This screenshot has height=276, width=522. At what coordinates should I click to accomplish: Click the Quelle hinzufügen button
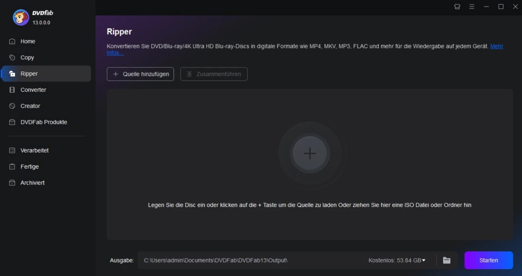[x=140, y=74]
